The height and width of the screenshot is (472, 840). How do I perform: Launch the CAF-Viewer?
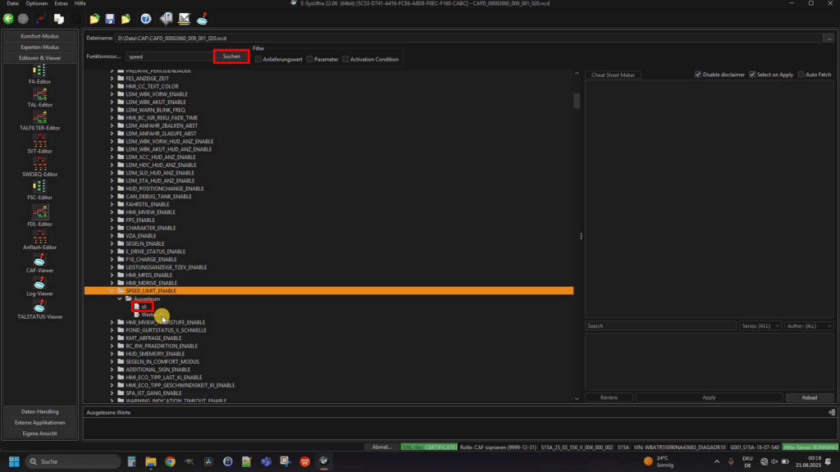[x=39, y=263]
